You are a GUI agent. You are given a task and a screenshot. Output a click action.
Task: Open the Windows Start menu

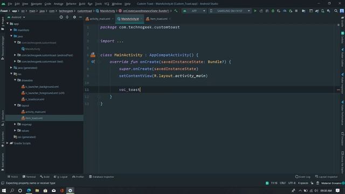4,190
